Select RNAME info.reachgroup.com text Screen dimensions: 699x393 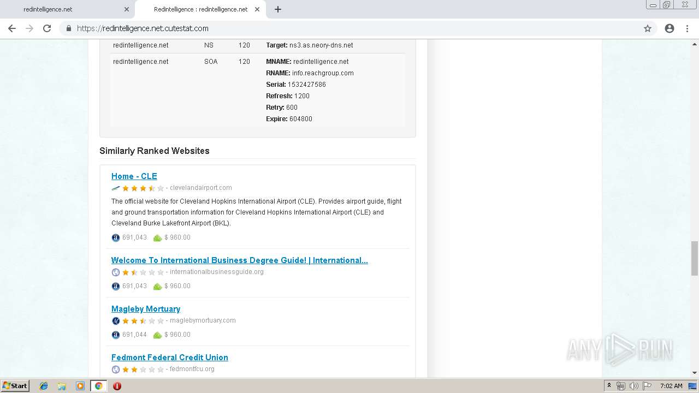point(323,73)
